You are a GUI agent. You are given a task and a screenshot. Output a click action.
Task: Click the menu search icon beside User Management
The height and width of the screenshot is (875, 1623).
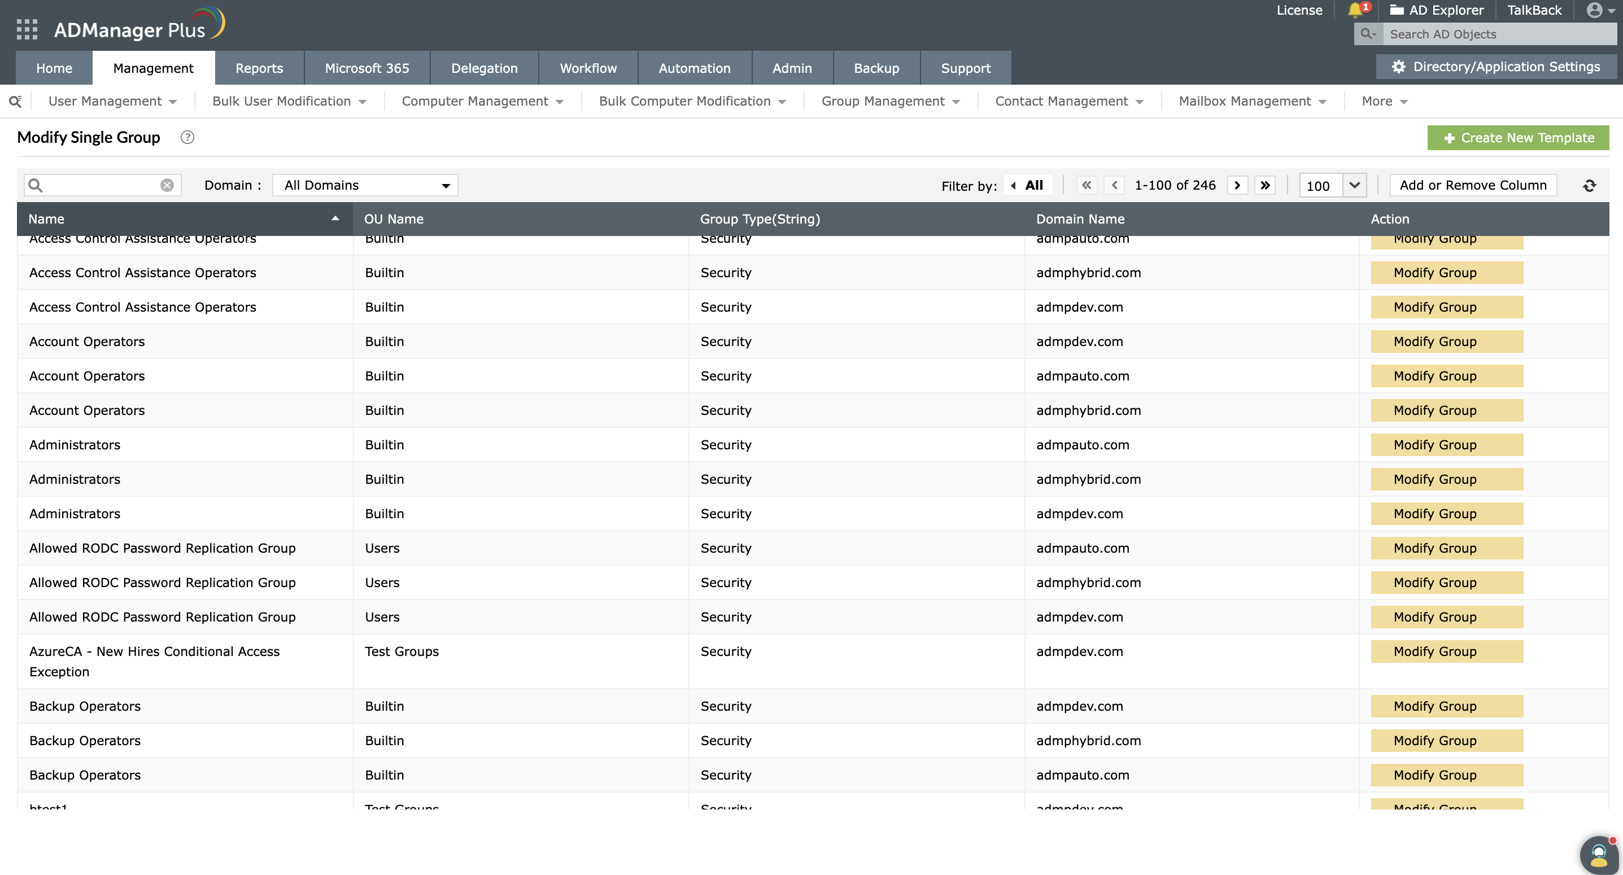click(x=15, y=102)
